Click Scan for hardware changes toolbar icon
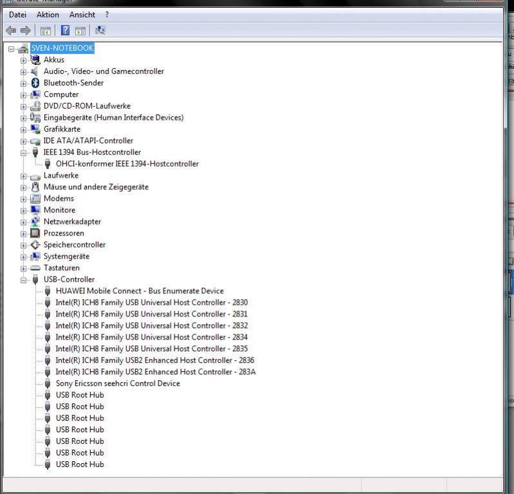The width and height of the screenshot is (514, 494). [100, 30]
